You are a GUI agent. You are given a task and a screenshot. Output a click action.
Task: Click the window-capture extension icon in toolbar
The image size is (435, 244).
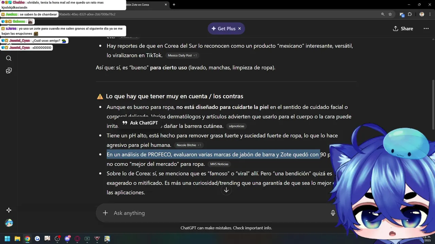[x=402, y=14]
